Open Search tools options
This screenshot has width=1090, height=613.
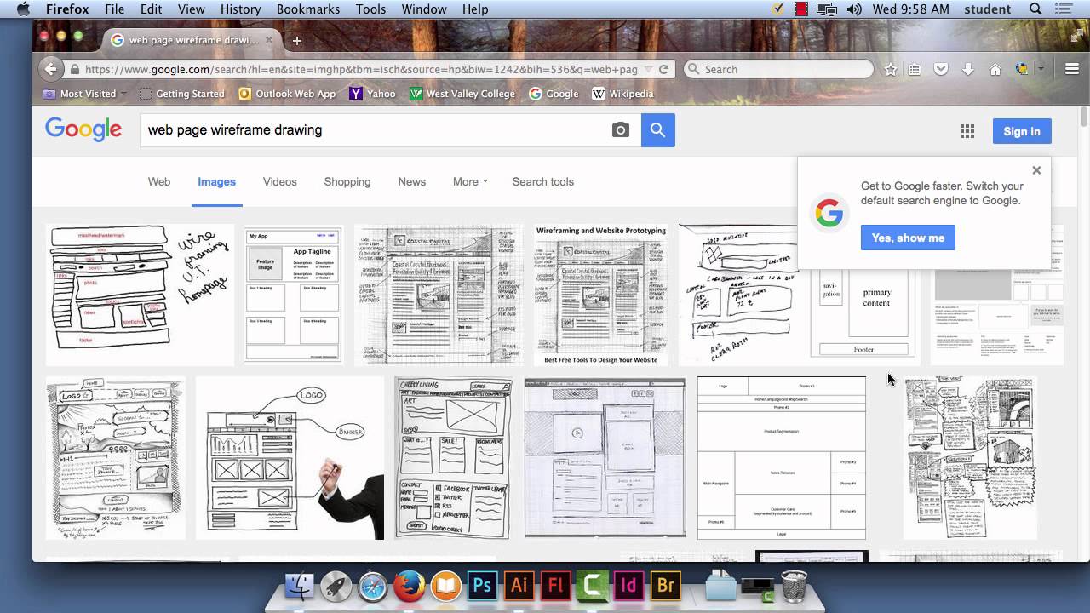(542, 181)
